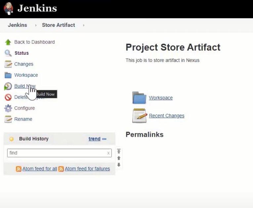This screenshot has height=208, width=253.
Task: Open Changes in the sidebar
Action: [x=24, y=64]
